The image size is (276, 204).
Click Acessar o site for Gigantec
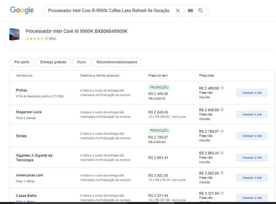tap(252, 158)
